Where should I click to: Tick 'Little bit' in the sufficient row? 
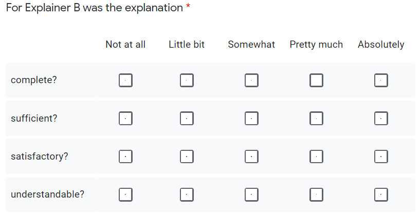187,119
